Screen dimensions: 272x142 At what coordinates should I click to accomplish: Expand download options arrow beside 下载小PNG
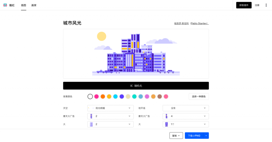coord(206,136)
